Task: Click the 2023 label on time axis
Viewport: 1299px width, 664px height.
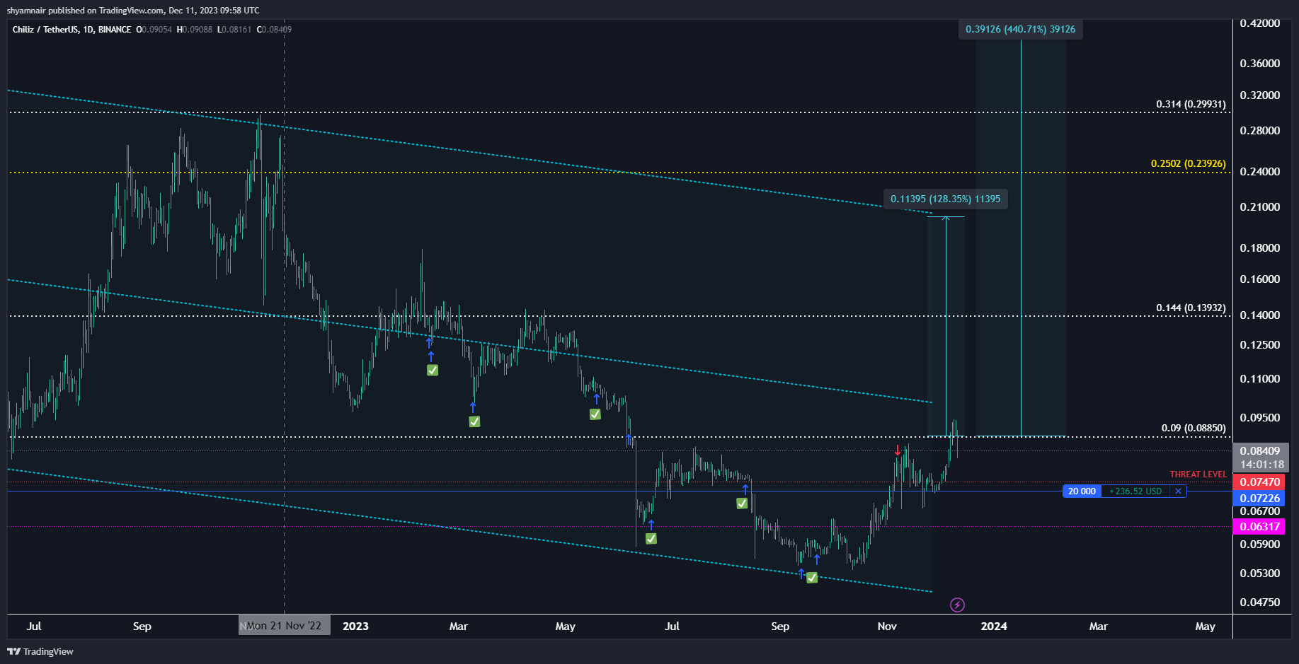Action: [x=355, y=626]
